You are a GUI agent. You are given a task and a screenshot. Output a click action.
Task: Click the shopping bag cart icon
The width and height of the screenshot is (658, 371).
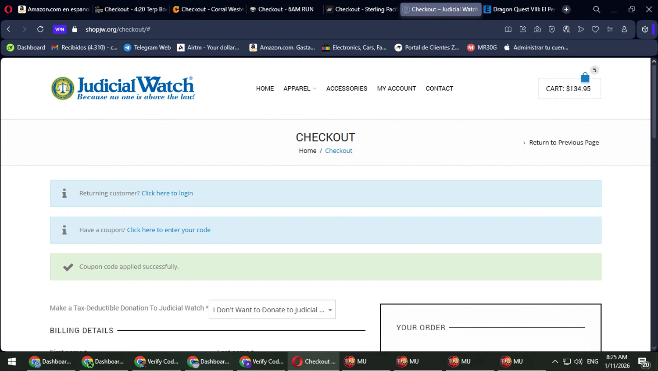pos(585,78)
